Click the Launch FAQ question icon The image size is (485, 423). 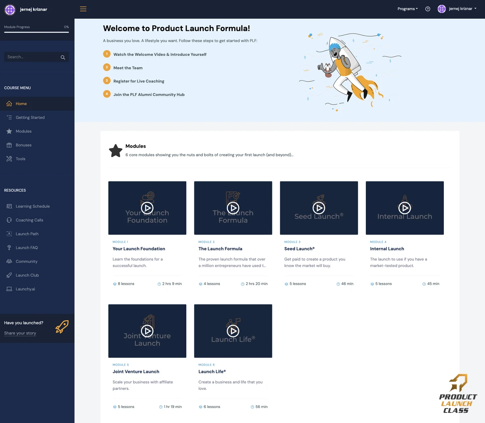tap(9, 247)
